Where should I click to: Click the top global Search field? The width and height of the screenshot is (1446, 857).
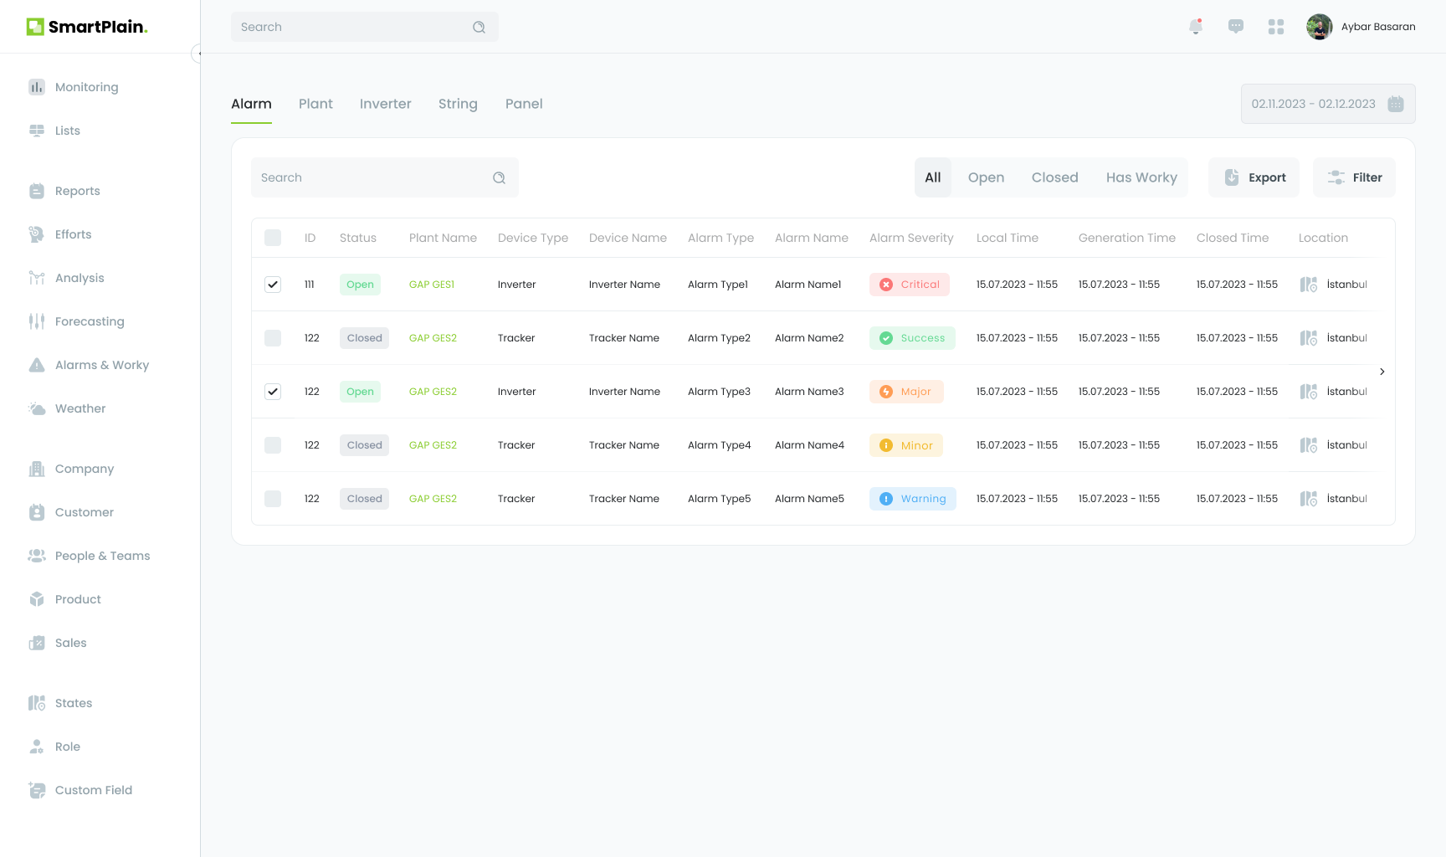click(x=351, y=27)
